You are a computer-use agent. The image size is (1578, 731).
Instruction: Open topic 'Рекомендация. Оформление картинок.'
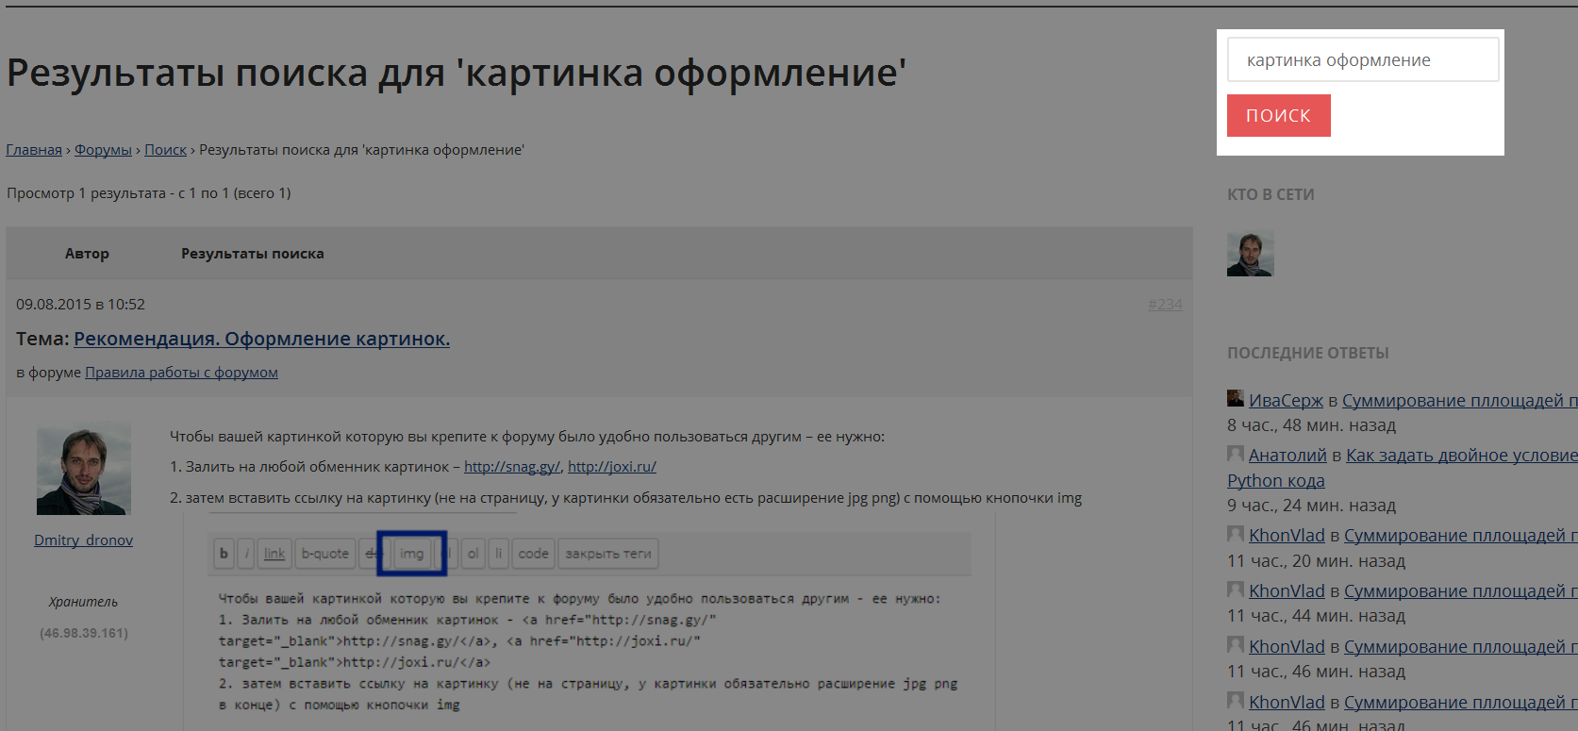click(x=261, y=339)
